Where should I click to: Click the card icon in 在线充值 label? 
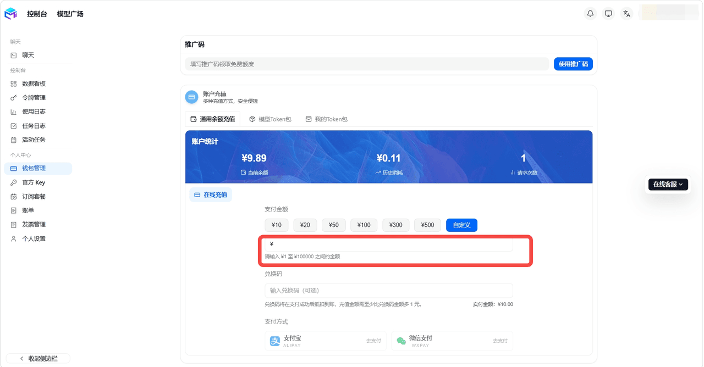[197, 195]
